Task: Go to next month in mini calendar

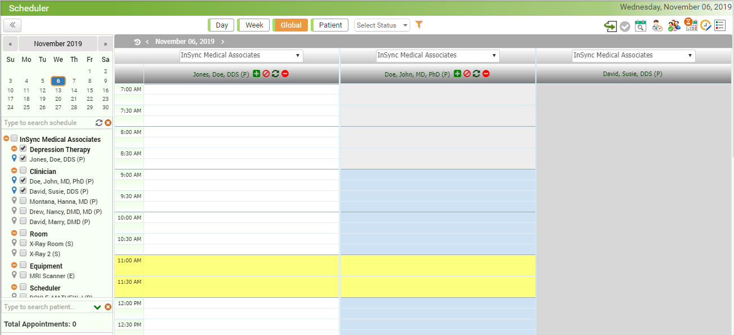Action: pos(105,44)
